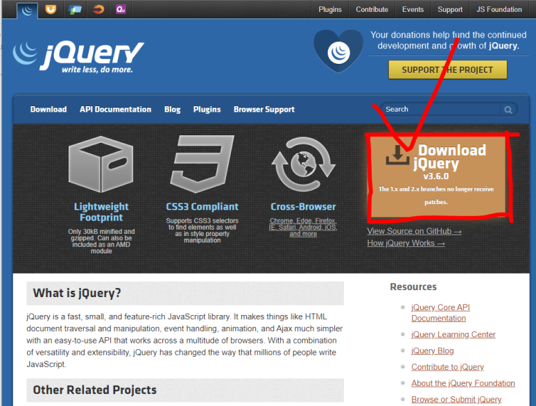Click the Support the Project button

447,70
